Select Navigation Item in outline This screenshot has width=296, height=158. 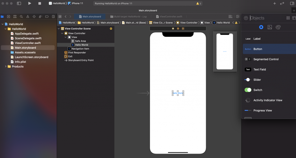80,49
